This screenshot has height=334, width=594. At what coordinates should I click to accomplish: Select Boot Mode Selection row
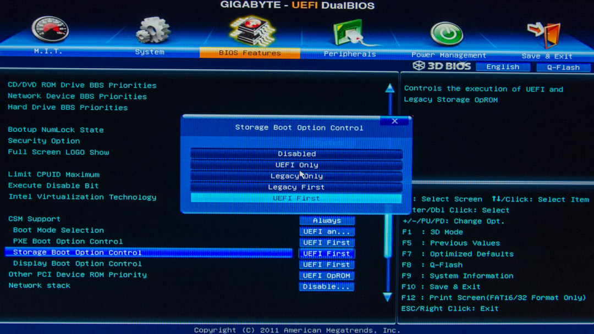click(58, 230)
